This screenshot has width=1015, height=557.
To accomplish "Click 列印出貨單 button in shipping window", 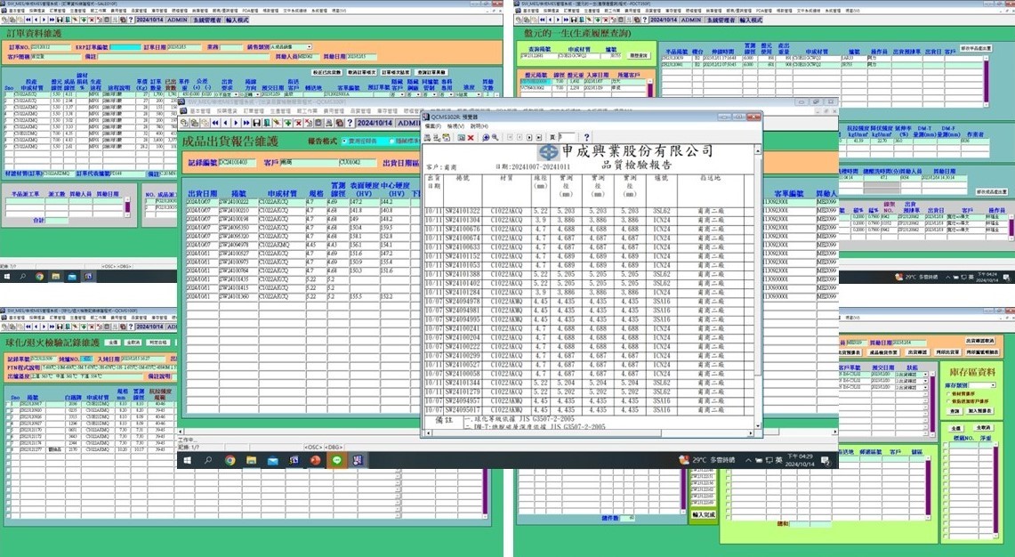I will point(947,352).
